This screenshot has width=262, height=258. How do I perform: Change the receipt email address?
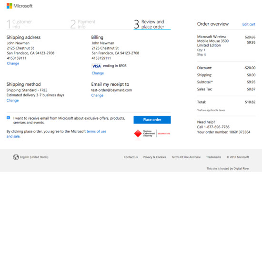click(97, 95)
